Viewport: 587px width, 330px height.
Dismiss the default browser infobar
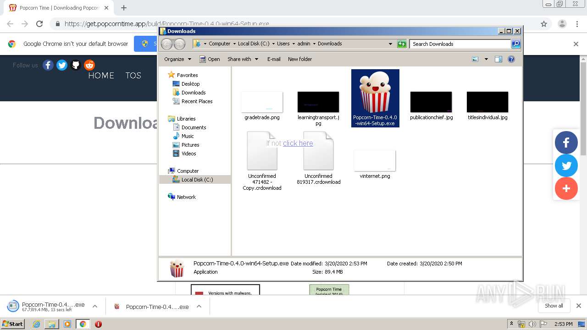(576, 44)
